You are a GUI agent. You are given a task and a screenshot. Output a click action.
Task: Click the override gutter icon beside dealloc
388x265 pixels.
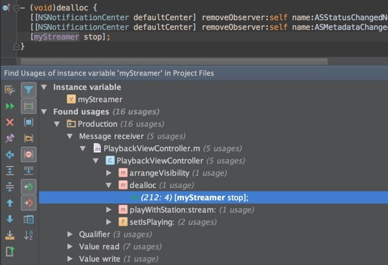click(6, 8)
